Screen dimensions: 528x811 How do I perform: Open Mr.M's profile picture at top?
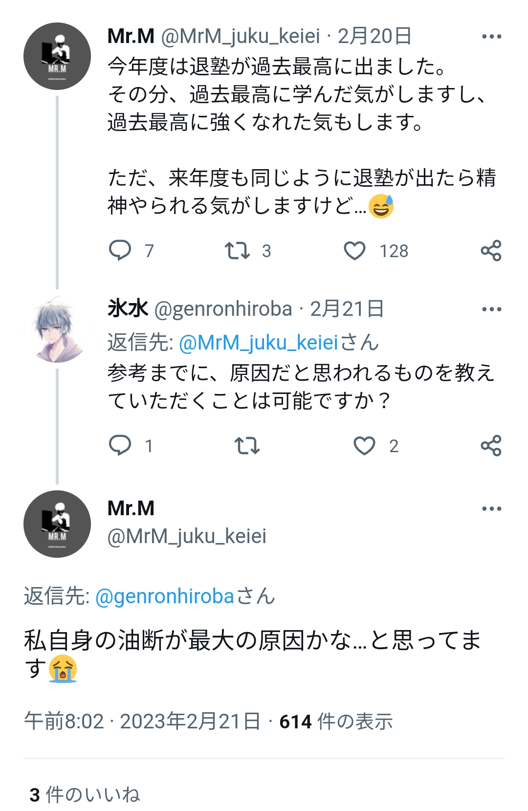(57, 56)
